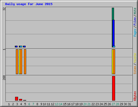Click the 'KBytes' legend label
The image size is (138, 107).
pos(135,96)
